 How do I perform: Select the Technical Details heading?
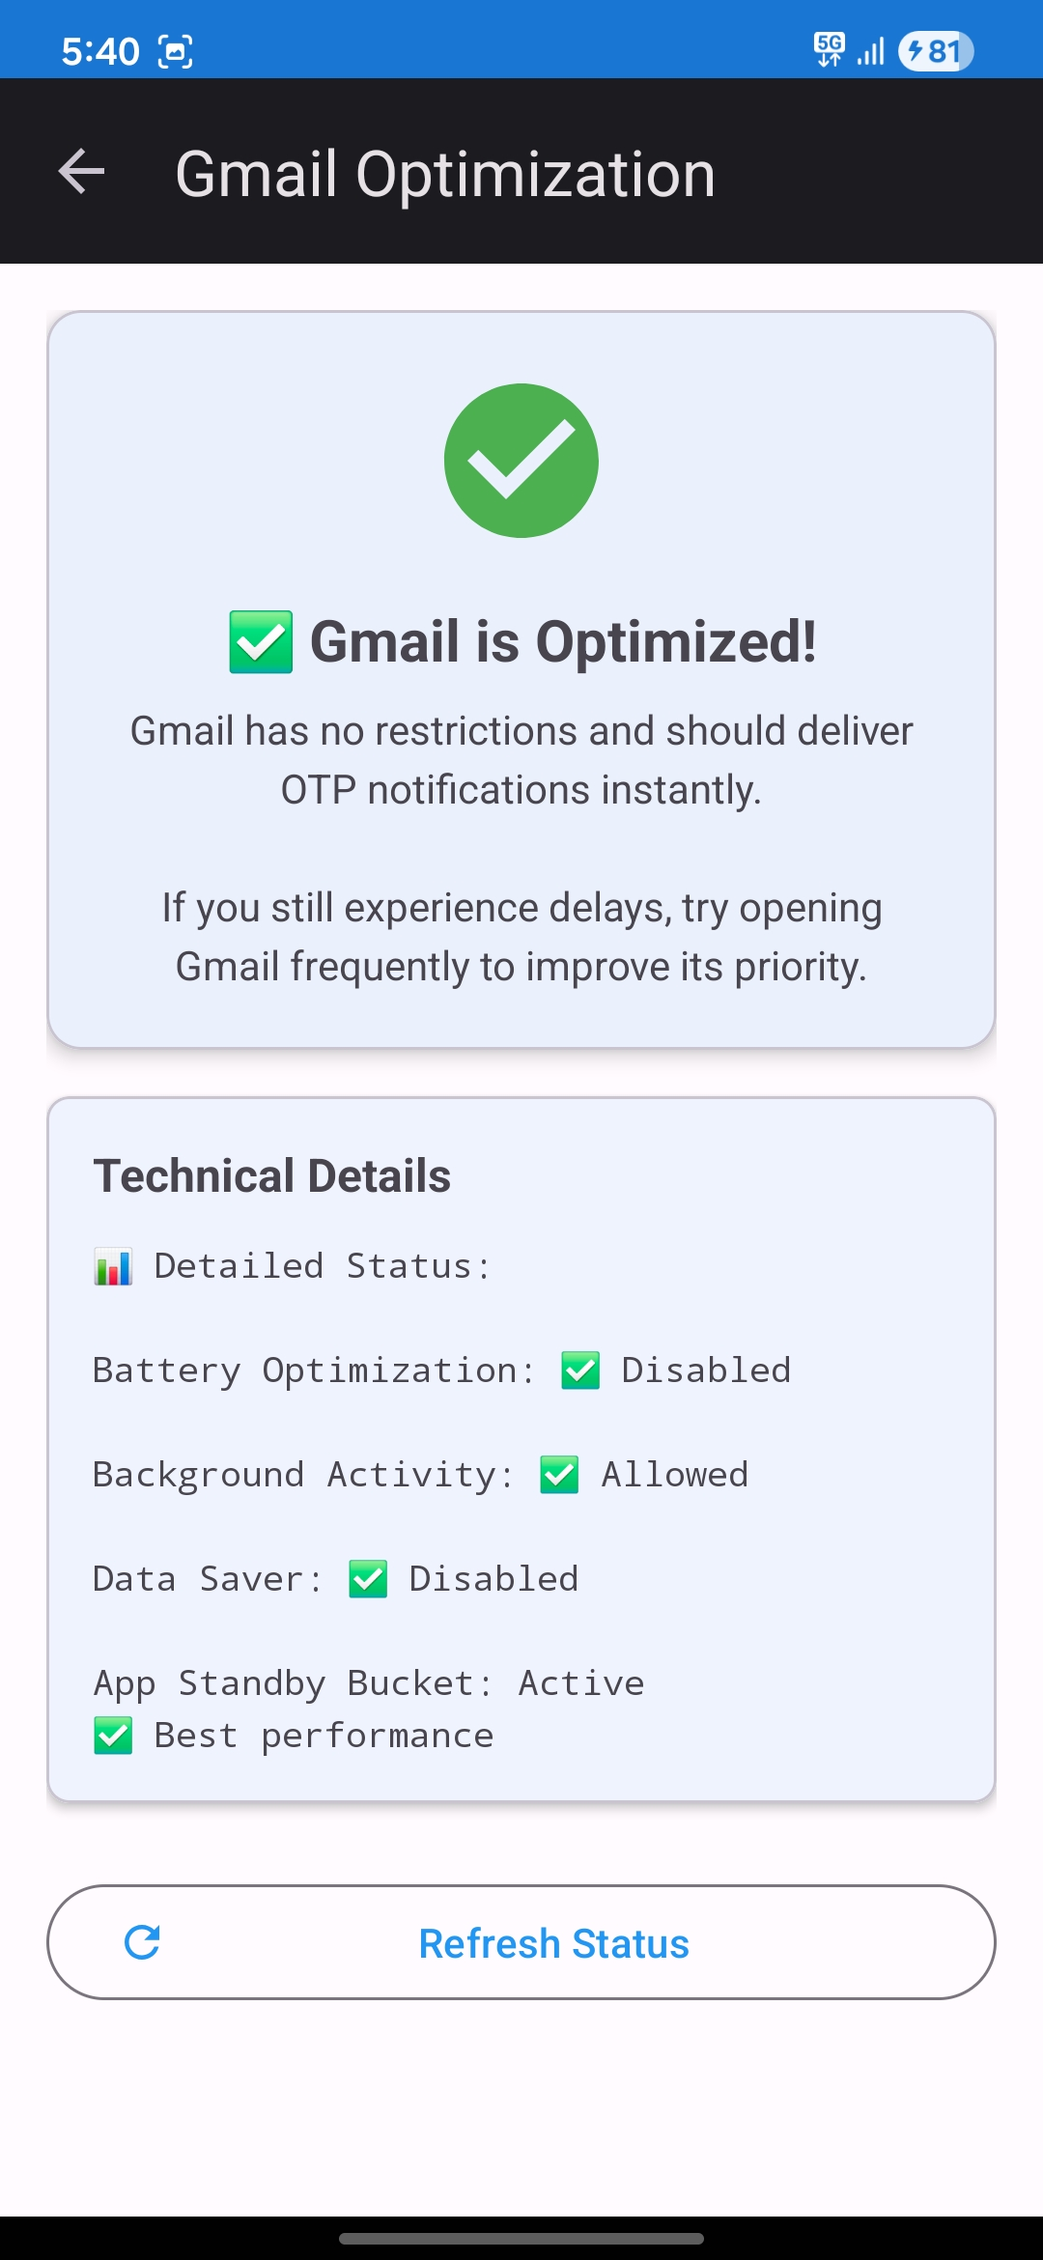click(x=272, y=1176)
